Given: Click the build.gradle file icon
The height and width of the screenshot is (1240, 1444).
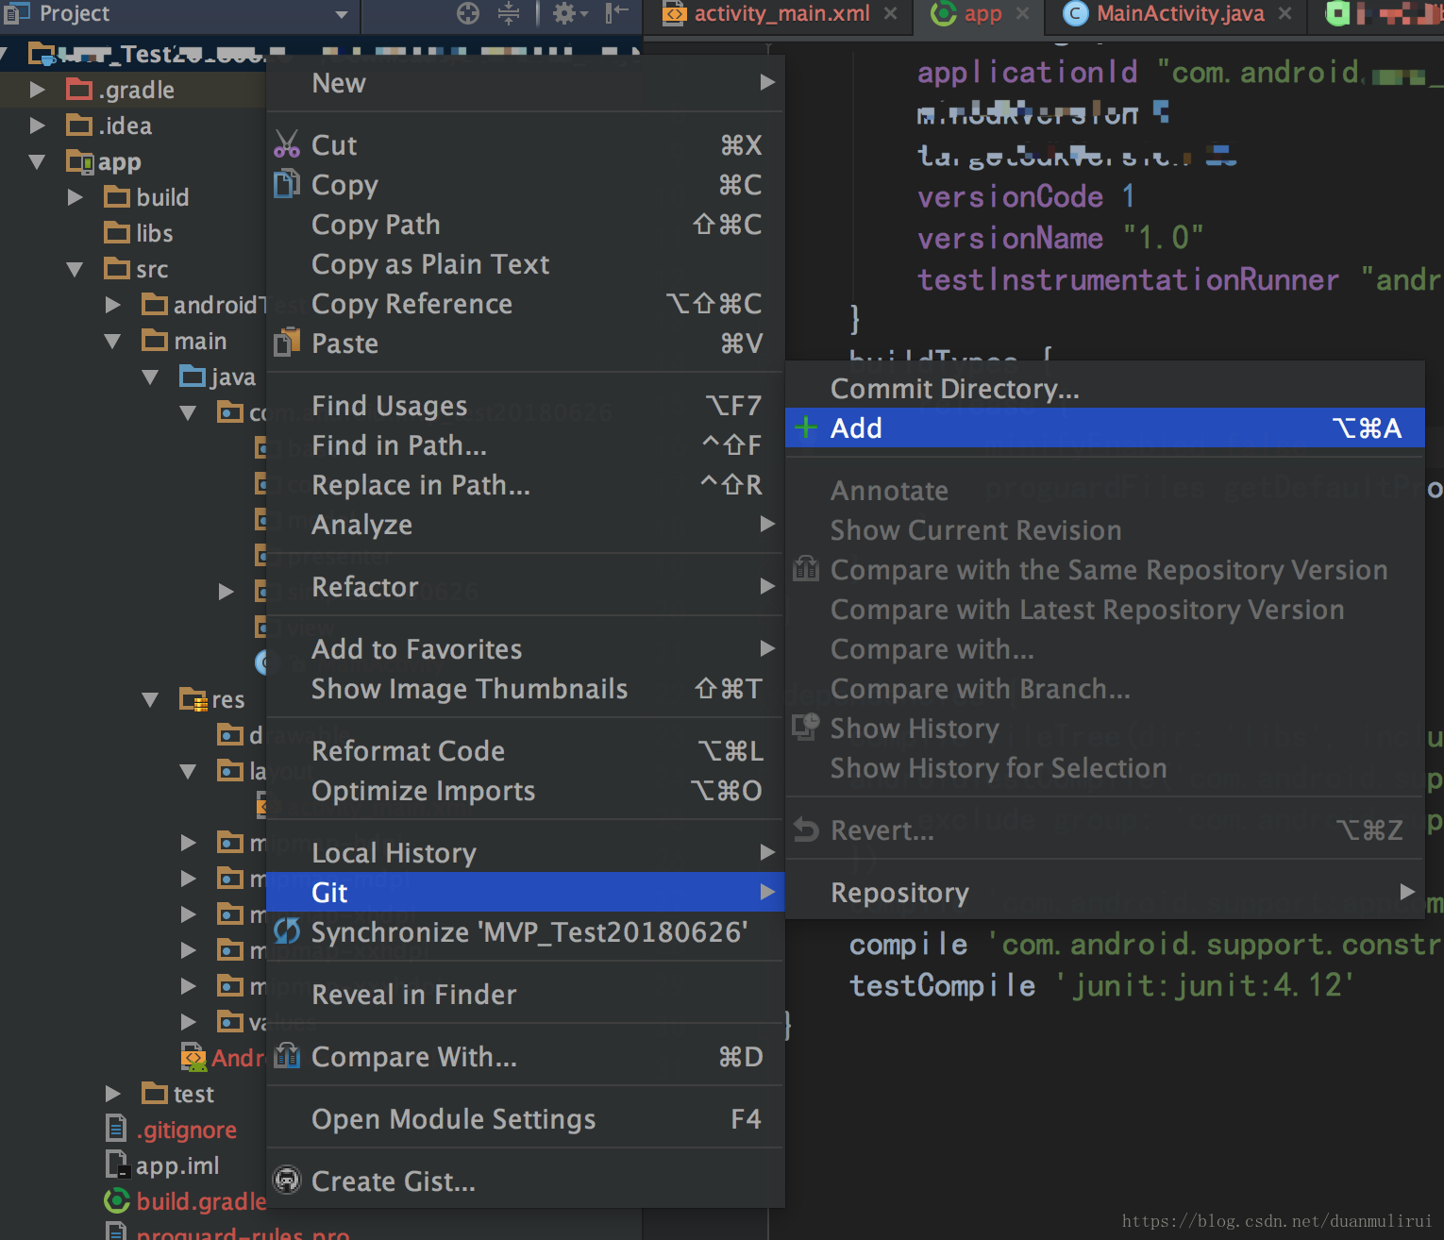Looking at the screenshot, I should pyautogui.click(x=117, y=1201).
